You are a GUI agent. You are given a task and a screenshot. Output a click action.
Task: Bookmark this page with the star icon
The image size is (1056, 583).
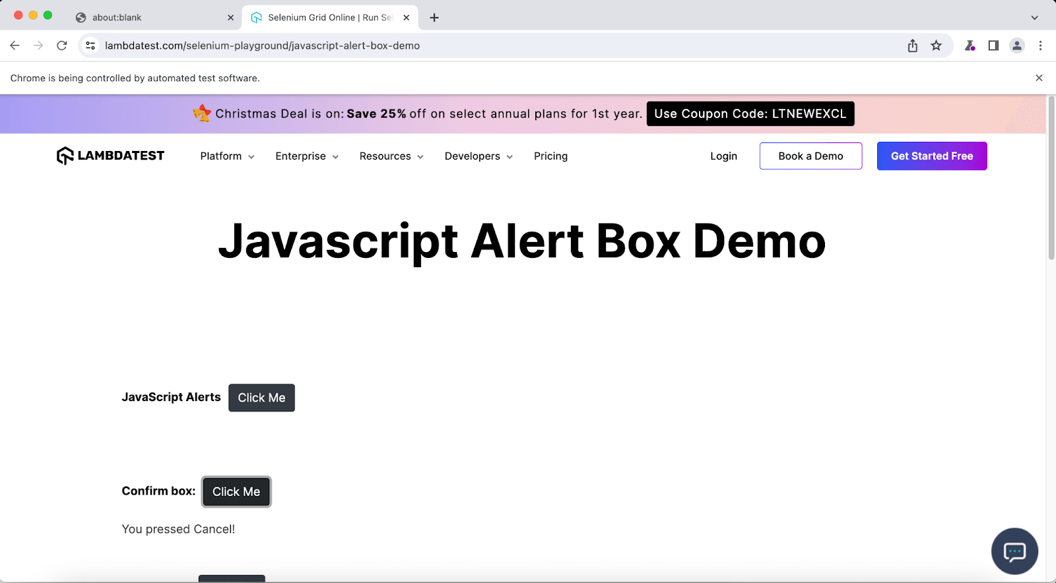click(936, 46)
